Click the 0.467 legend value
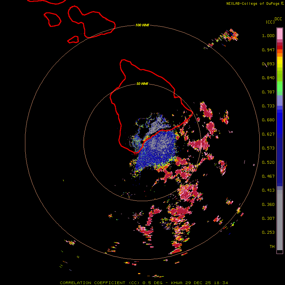This screenshot has width=285, height=285. tap(268, 176)
